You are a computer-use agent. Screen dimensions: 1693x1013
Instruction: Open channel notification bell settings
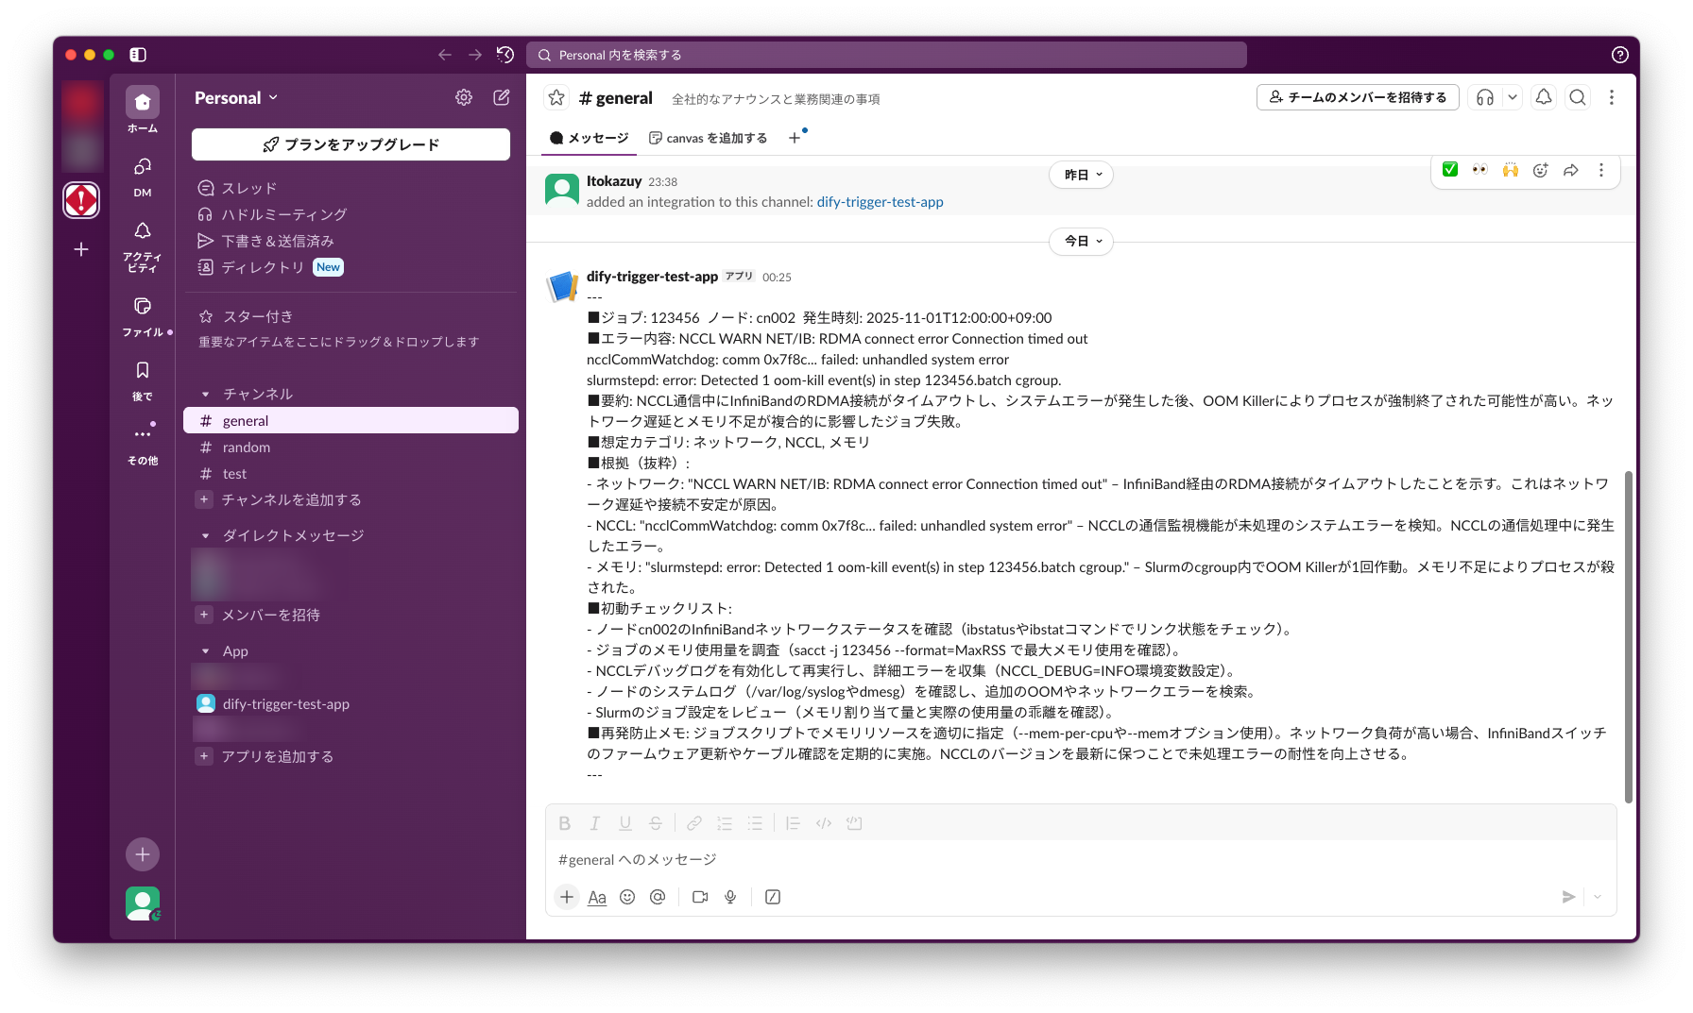coord(1544,97)
